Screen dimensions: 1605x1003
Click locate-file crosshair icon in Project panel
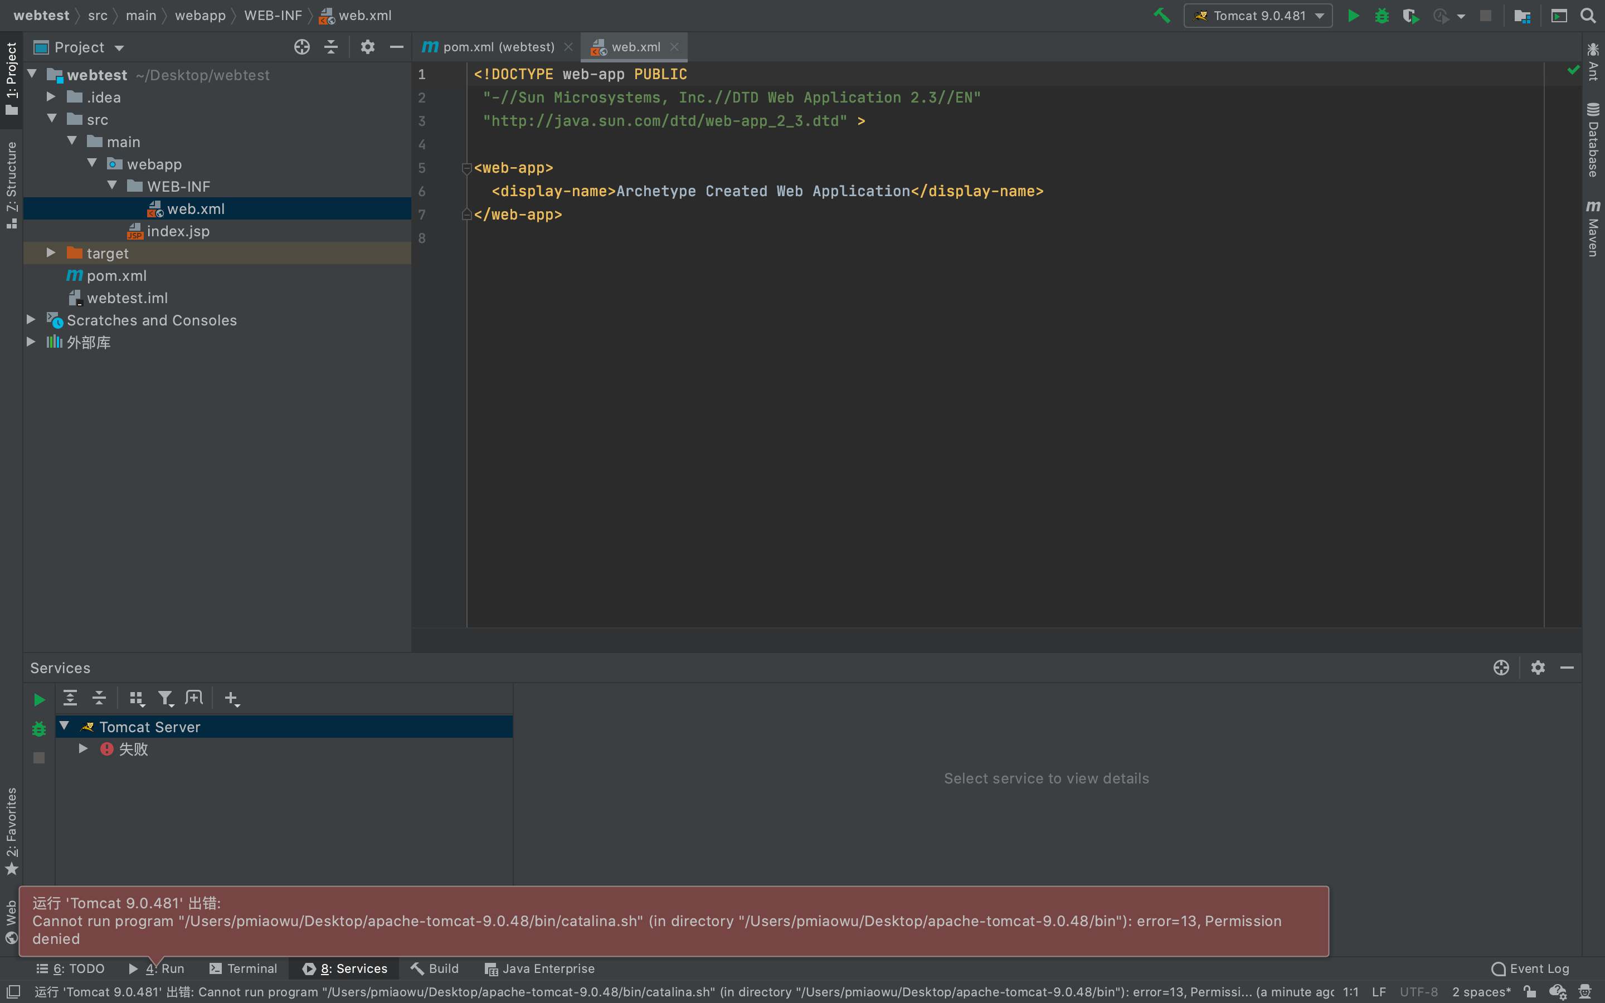click(x=301, y=47)
